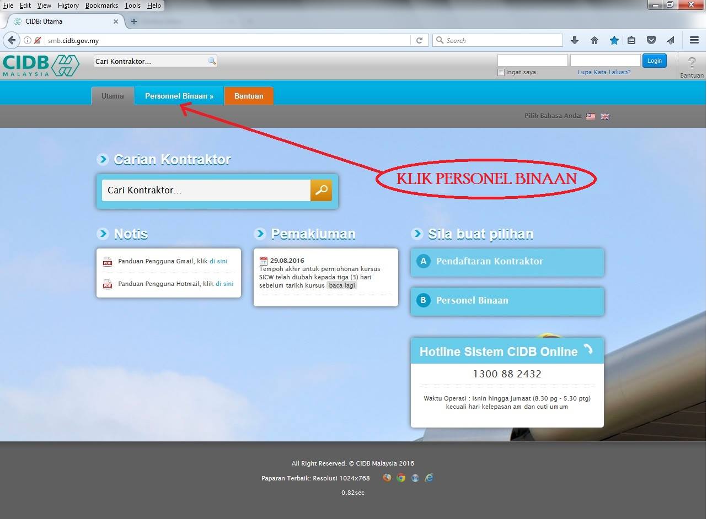
Task: Open the Help menu
Action: pos(154,6)
